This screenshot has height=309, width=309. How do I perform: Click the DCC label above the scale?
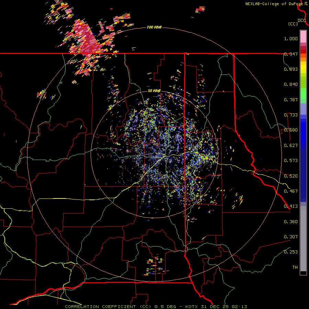tap(302, 21)
